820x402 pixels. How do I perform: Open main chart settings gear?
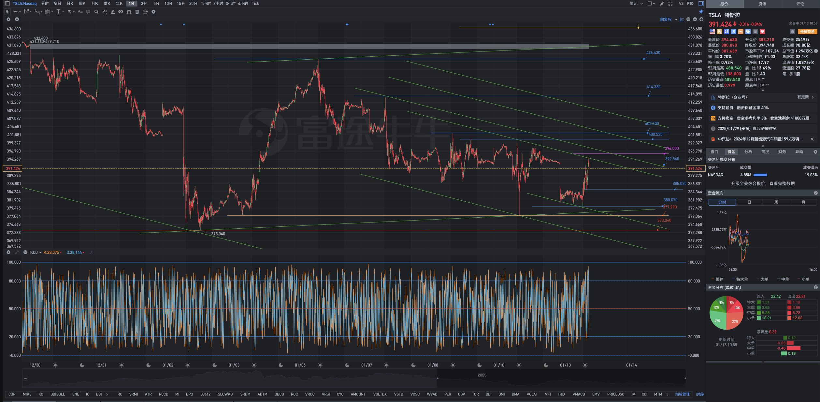click(8, 19)
